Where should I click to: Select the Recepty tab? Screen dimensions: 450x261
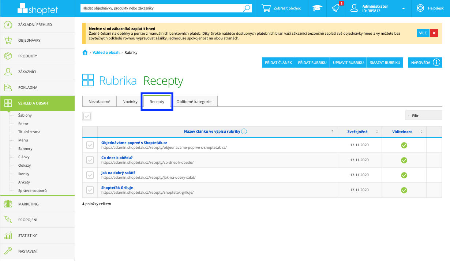click(x=157, y=101)
